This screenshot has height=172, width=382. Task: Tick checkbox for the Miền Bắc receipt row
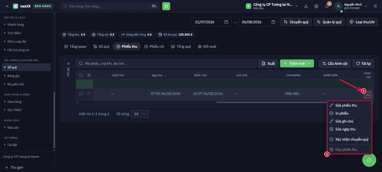click(81, 94)
